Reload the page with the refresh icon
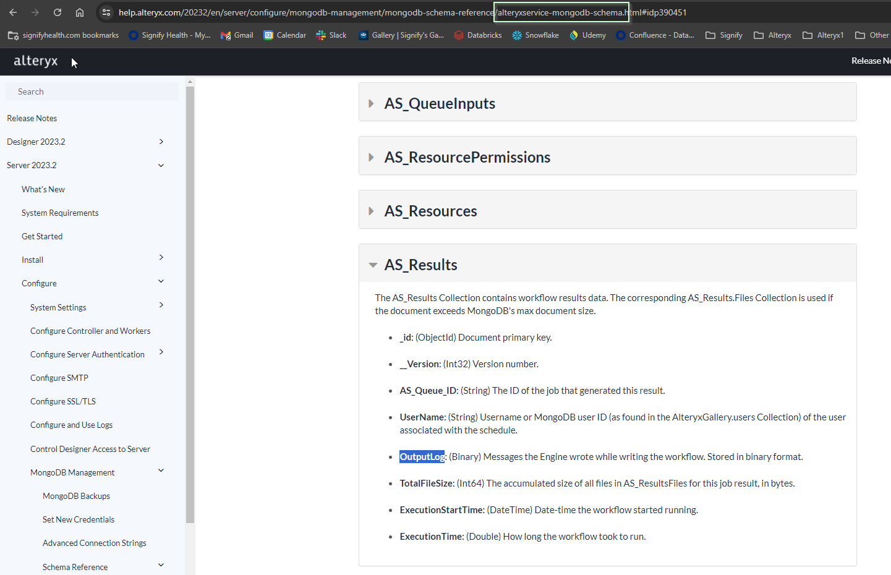This screenshot has height=575, width=891. pyautogui.click(x=56, y=12)
